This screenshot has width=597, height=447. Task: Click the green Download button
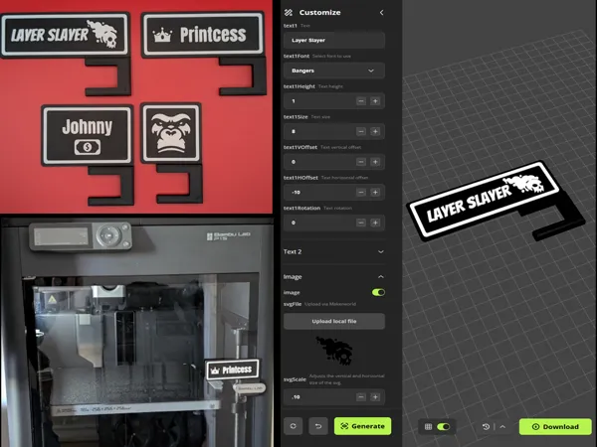coord(555,427)
